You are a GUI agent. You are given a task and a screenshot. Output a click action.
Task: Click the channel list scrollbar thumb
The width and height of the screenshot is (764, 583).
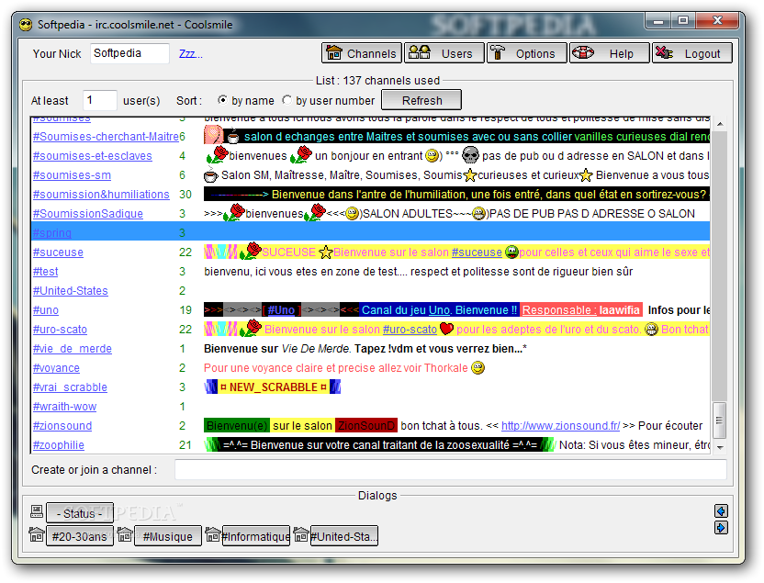click(x=719, y=420)
